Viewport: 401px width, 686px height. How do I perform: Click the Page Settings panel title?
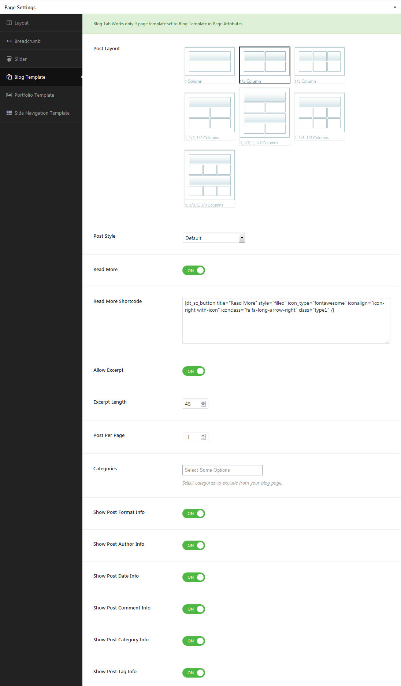20,7
